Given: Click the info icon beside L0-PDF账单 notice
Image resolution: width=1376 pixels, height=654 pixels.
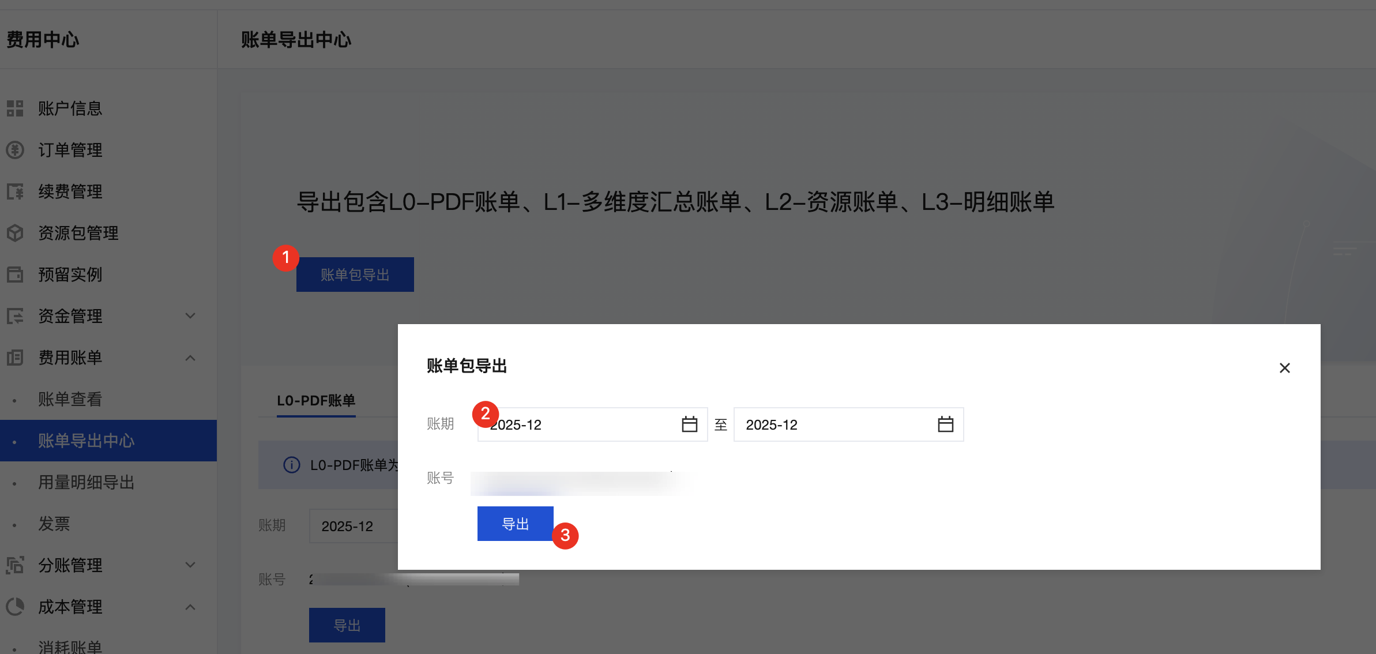Looking at the screenshot, I should tap(292, 465).
